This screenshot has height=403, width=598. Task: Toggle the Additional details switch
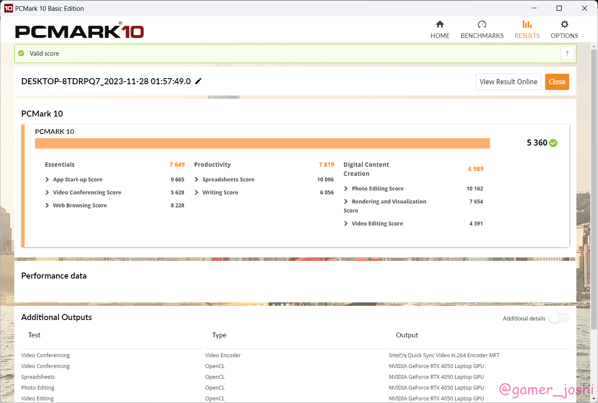(x=559, y=318)
